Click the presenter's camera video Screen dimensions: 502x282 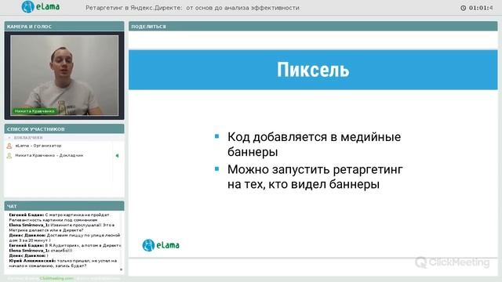pos(64,75)
